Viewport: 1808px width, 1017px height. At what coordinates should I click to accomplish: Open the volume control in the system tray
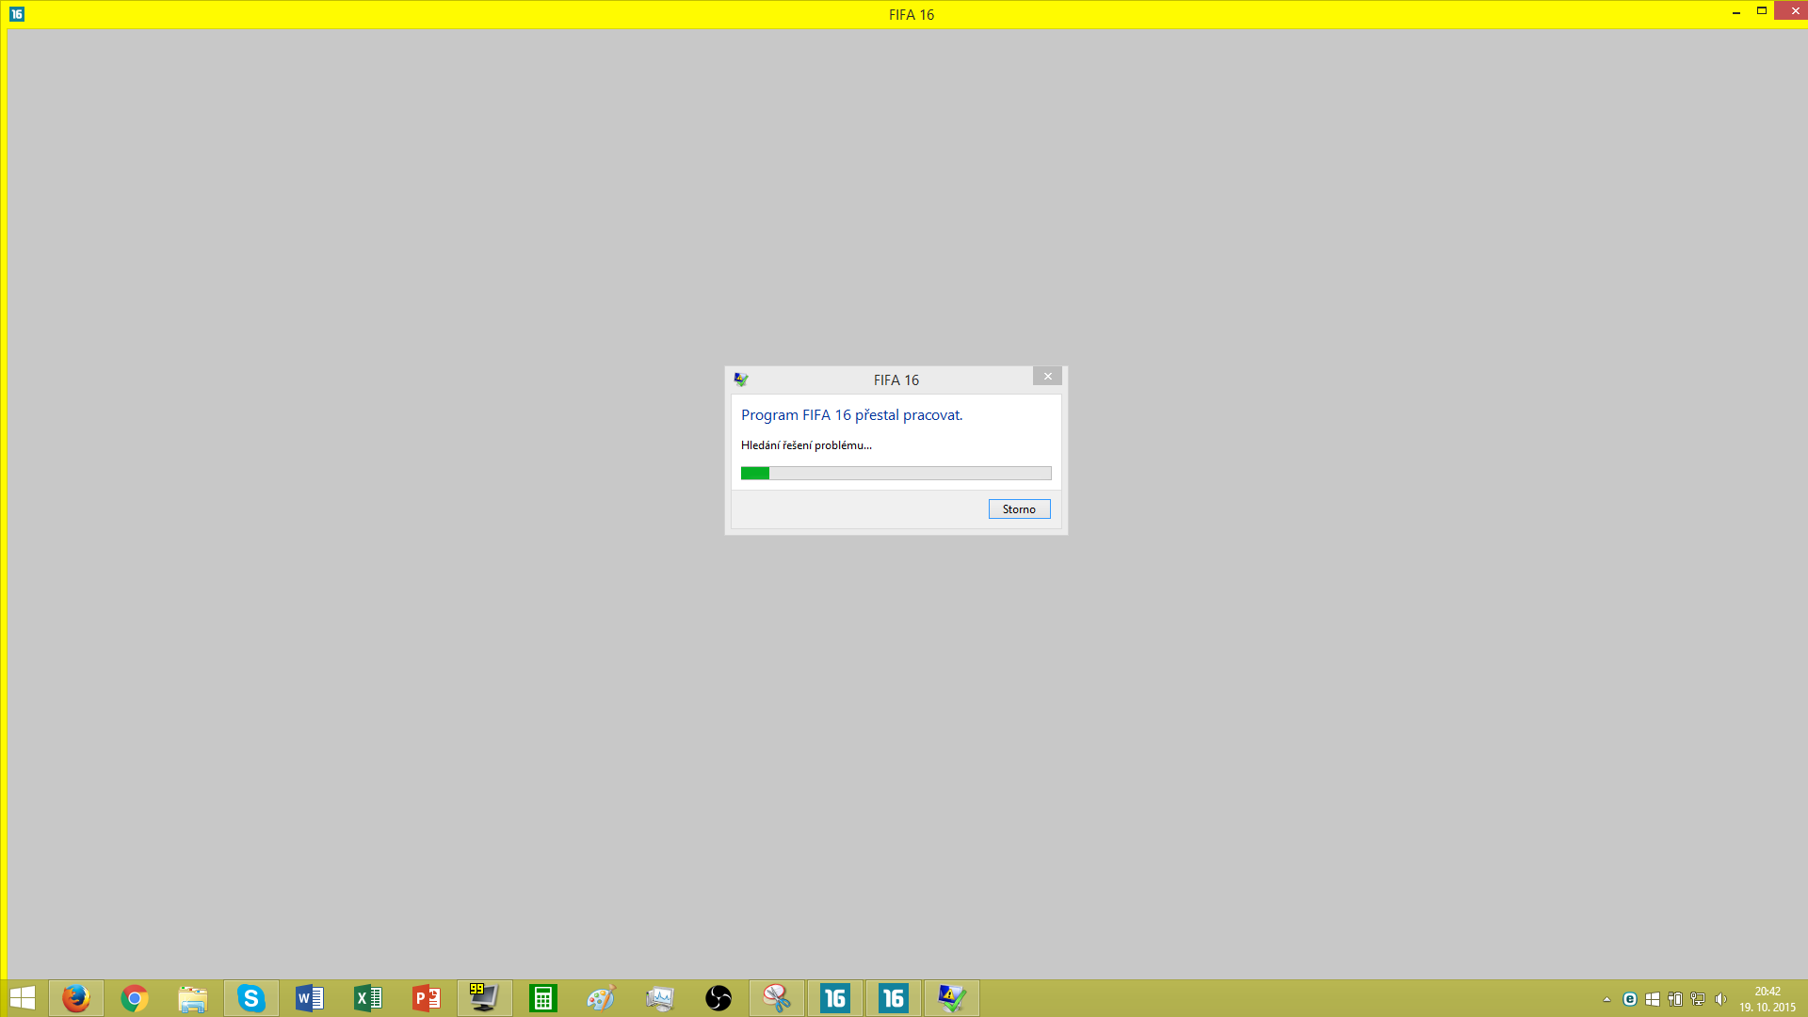click(1720, 1000)
